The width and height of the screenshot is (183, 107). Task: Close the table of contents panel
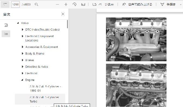63,14
